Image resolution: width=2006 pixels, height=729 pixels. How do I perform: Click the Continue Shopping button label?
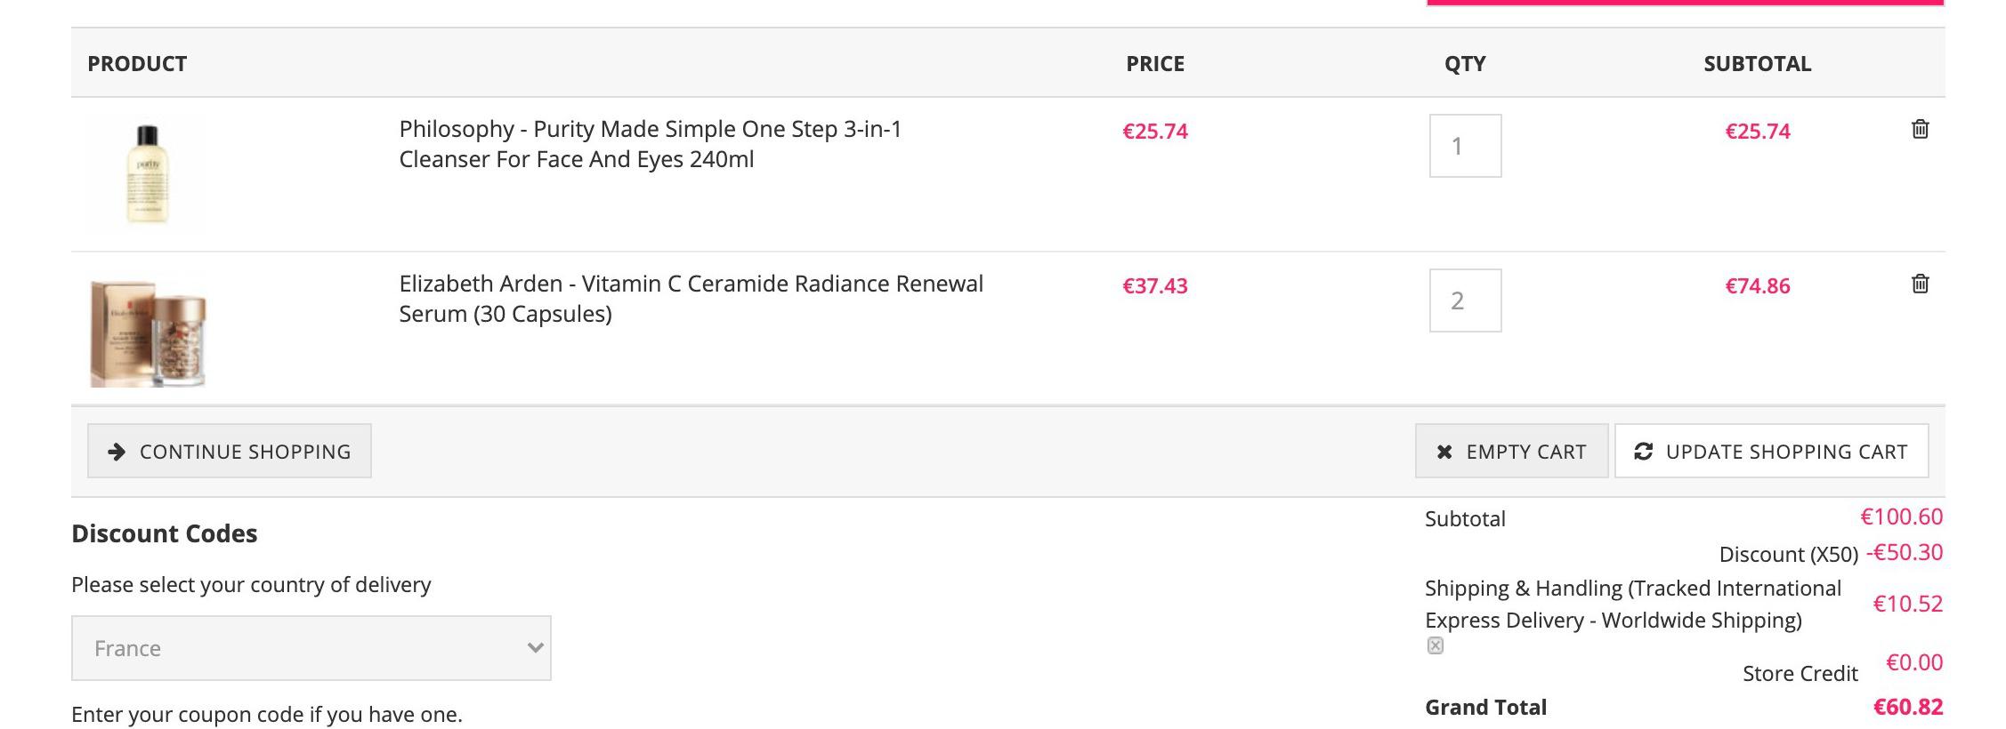point(245,452)
